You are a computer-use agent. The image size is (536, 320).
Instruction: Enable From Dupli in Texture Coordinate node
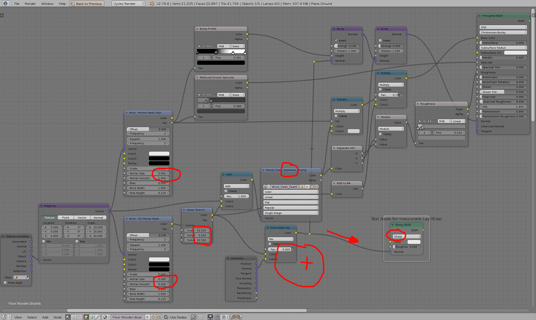[5, 283]
